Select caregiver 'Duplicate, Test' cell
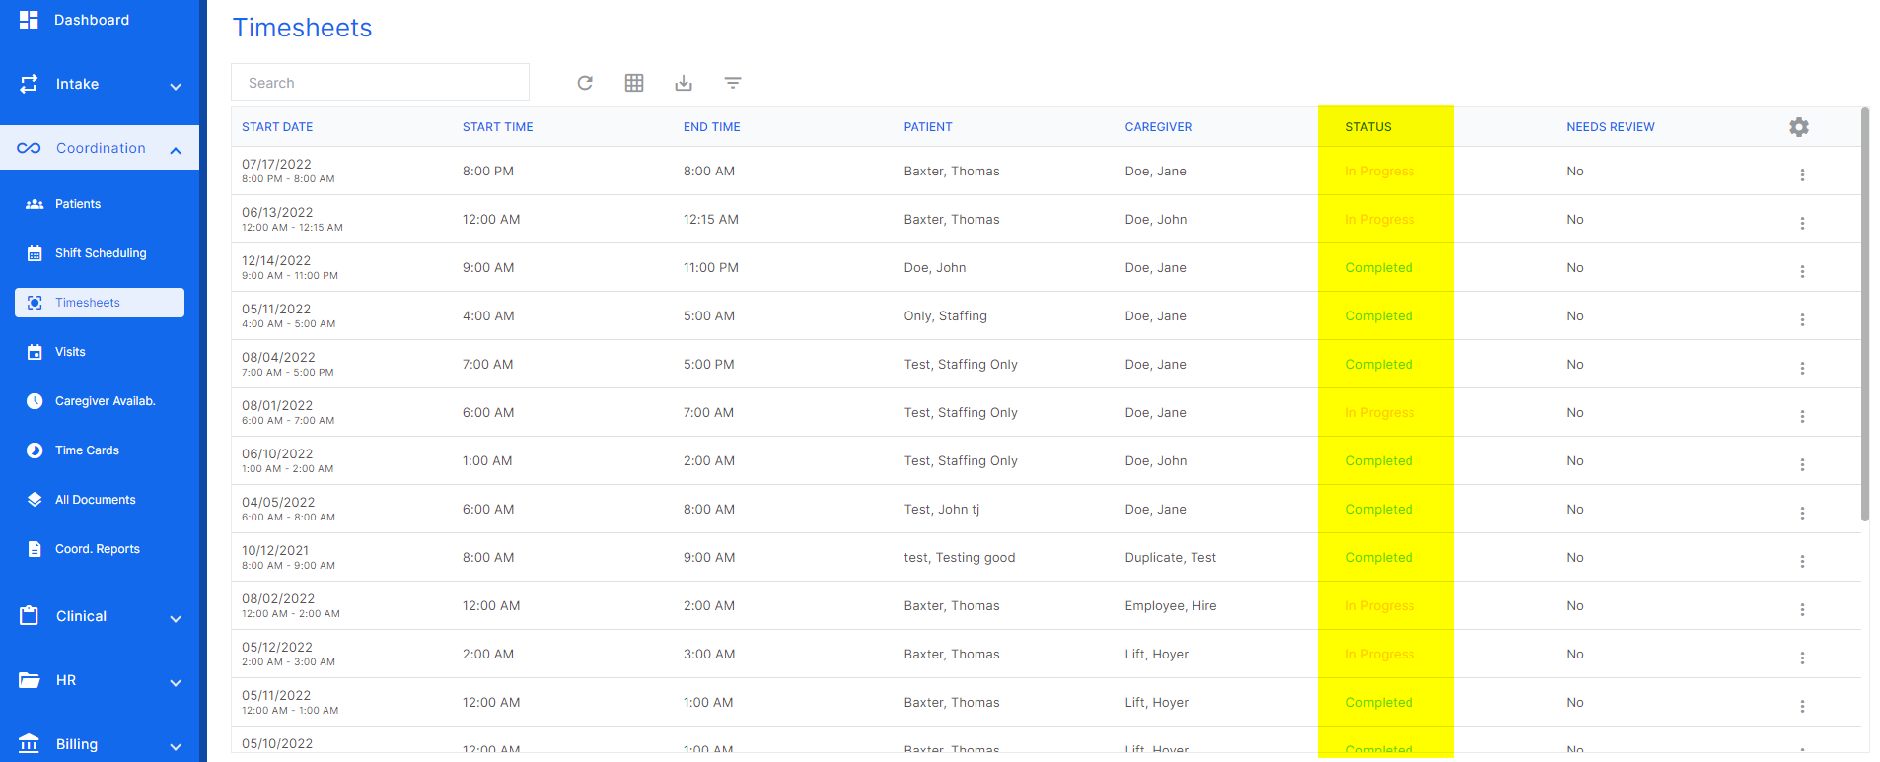The height and width of the screenshot is (762, 1880). [1170, 558]
